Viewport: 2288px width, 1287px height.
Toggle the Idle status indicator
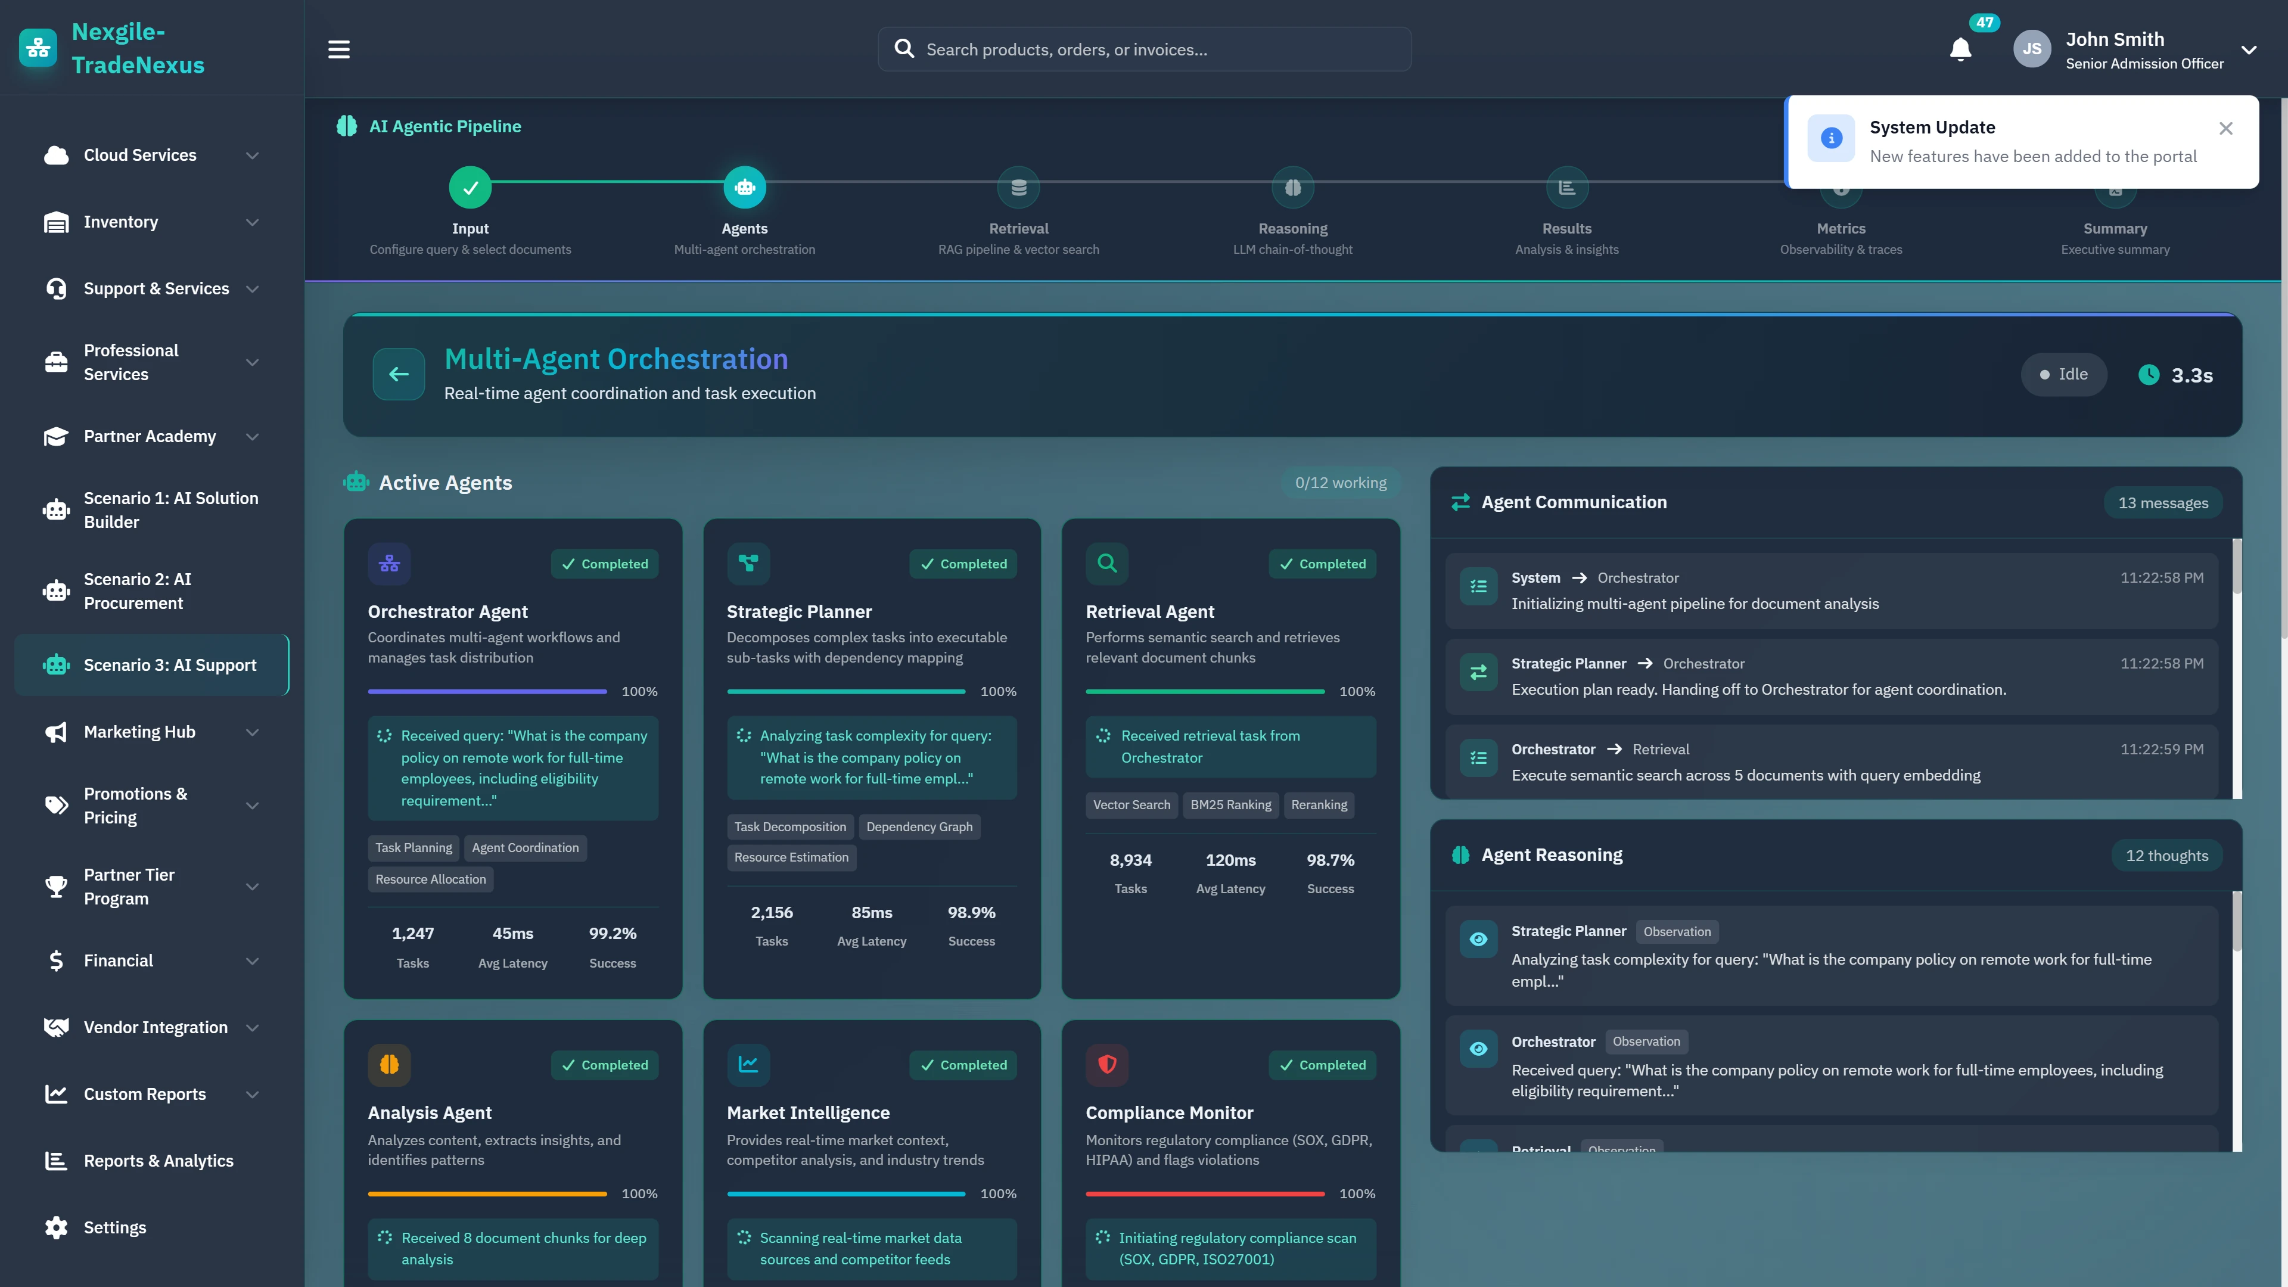(x=2063, y=374)
